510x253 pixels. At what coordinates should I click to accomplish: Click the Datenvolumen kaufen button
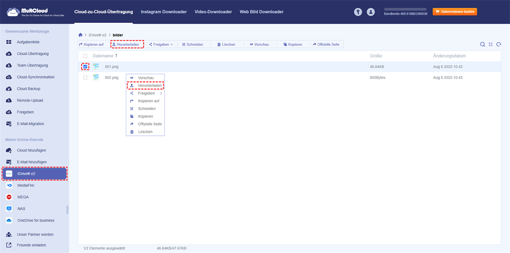(454, 12)
